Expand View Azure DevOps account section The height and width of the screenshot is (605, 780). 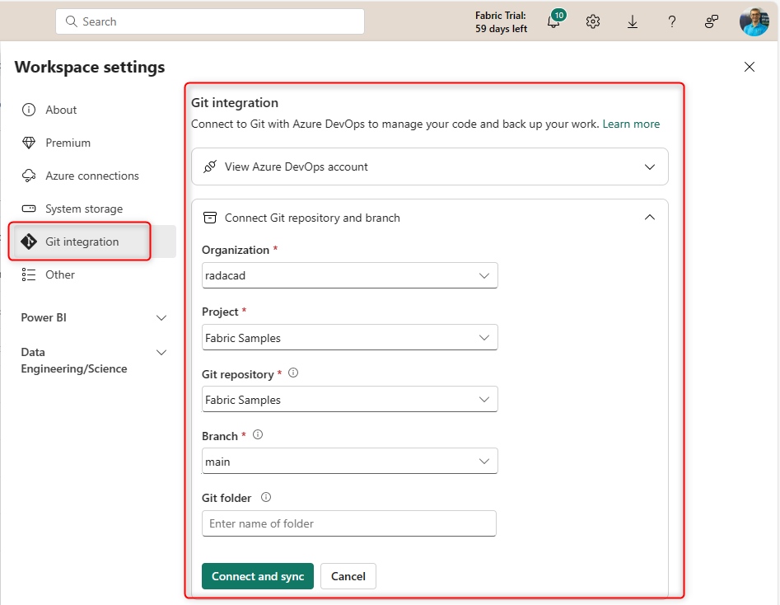tap(429, 166)
